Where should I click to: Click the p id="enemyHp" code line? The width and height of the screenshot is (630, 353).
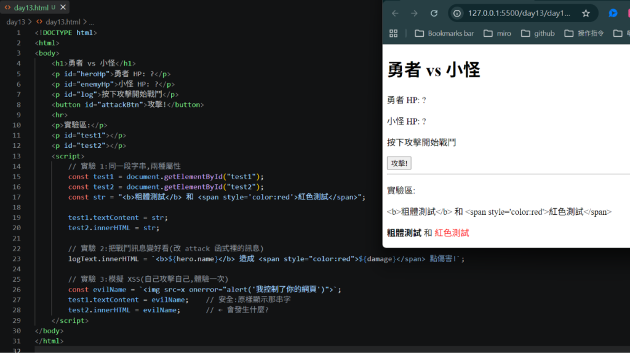[x=113, y=84]
